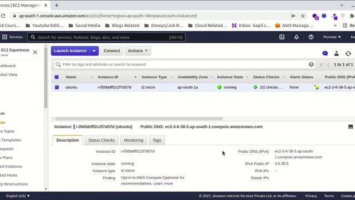Bookmark this page with star icon
Image resolution: width=355 pixels, height=200 pixels.
pyautogui.click(x=303, y=16)
